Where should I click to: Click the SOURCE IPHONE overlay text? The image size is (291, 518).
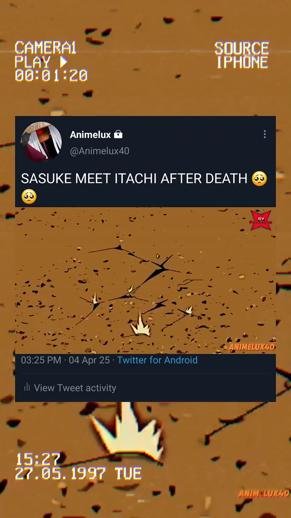(x=242, y=55)
